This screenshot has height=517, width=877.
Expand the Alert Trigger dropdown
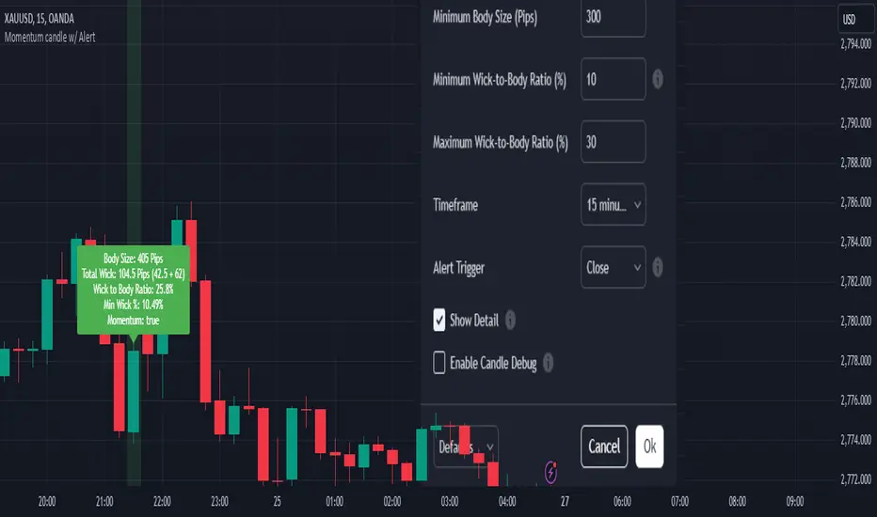click(614, 267)
